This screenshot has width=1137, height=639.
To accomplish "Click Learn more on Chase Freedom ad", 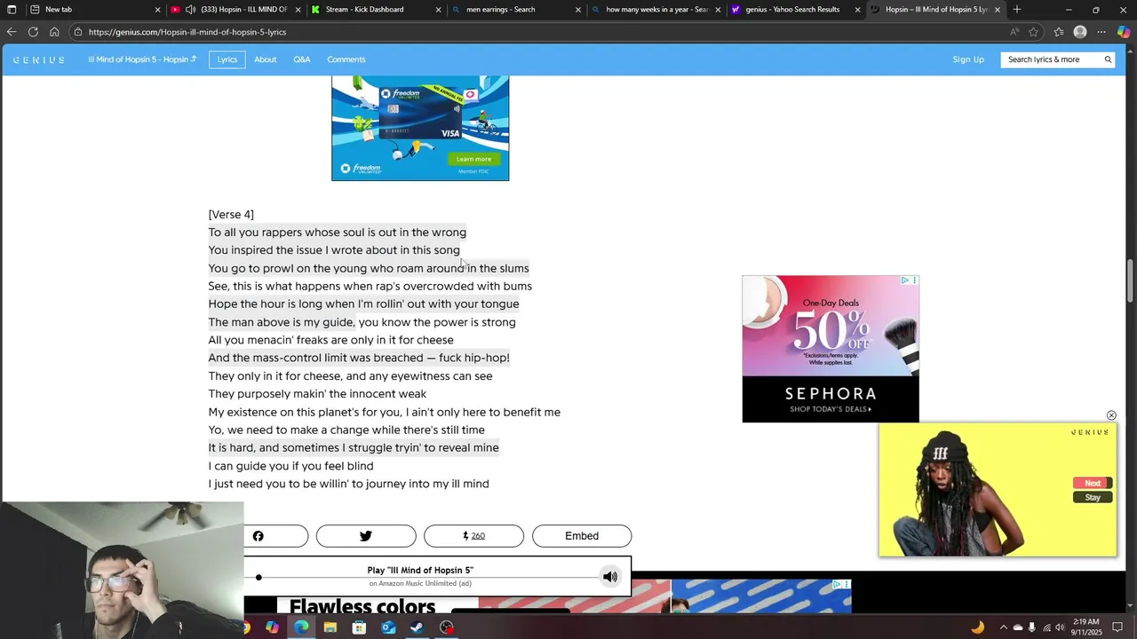I will (x=473, y=159).
